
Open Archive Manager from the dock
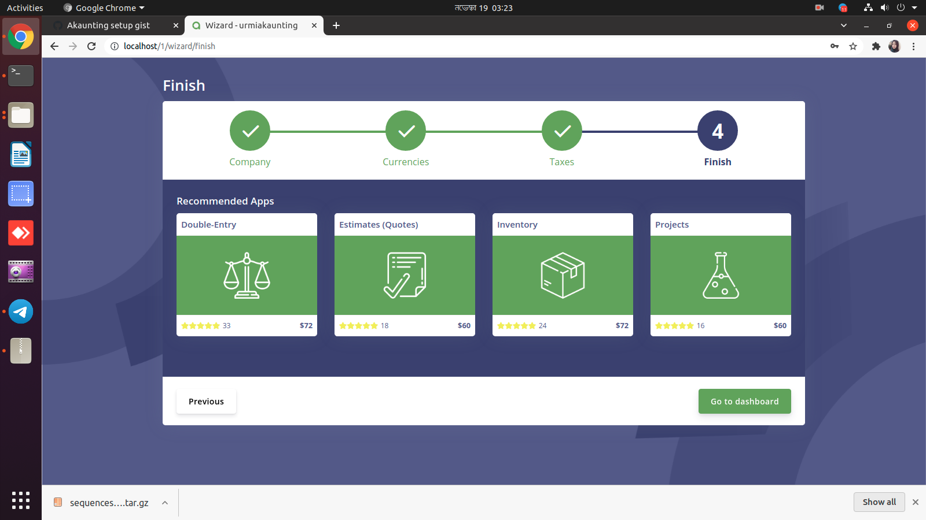[21, 351]
